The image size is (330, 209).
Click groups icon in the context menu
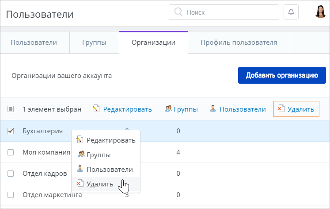[81, 154]
